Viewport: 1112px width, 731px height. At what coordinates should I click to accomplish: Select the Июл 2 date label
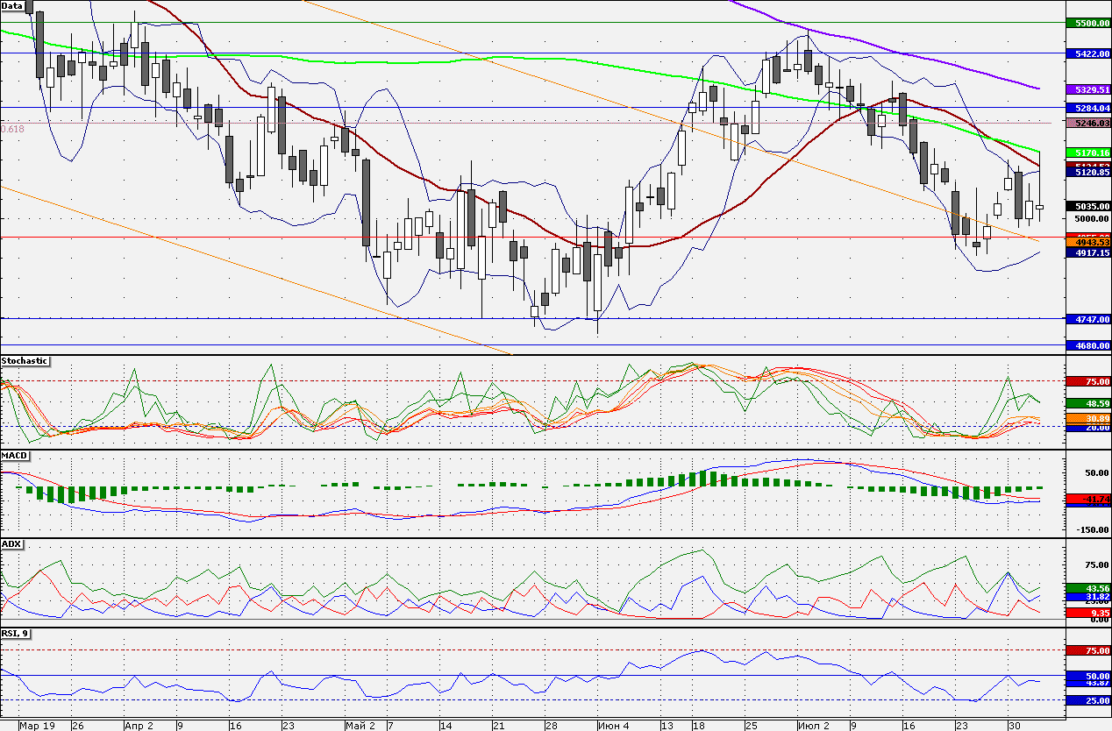(814, 726)
